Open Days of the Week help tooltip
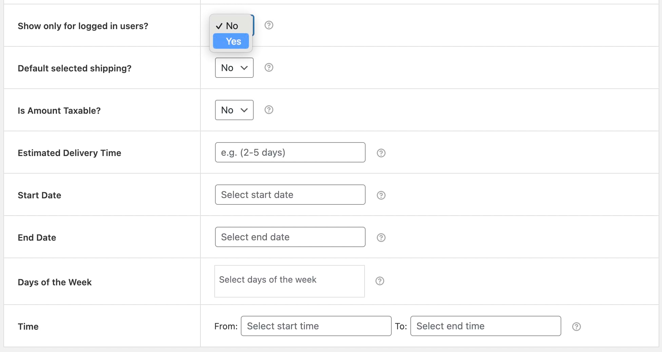 379,281
